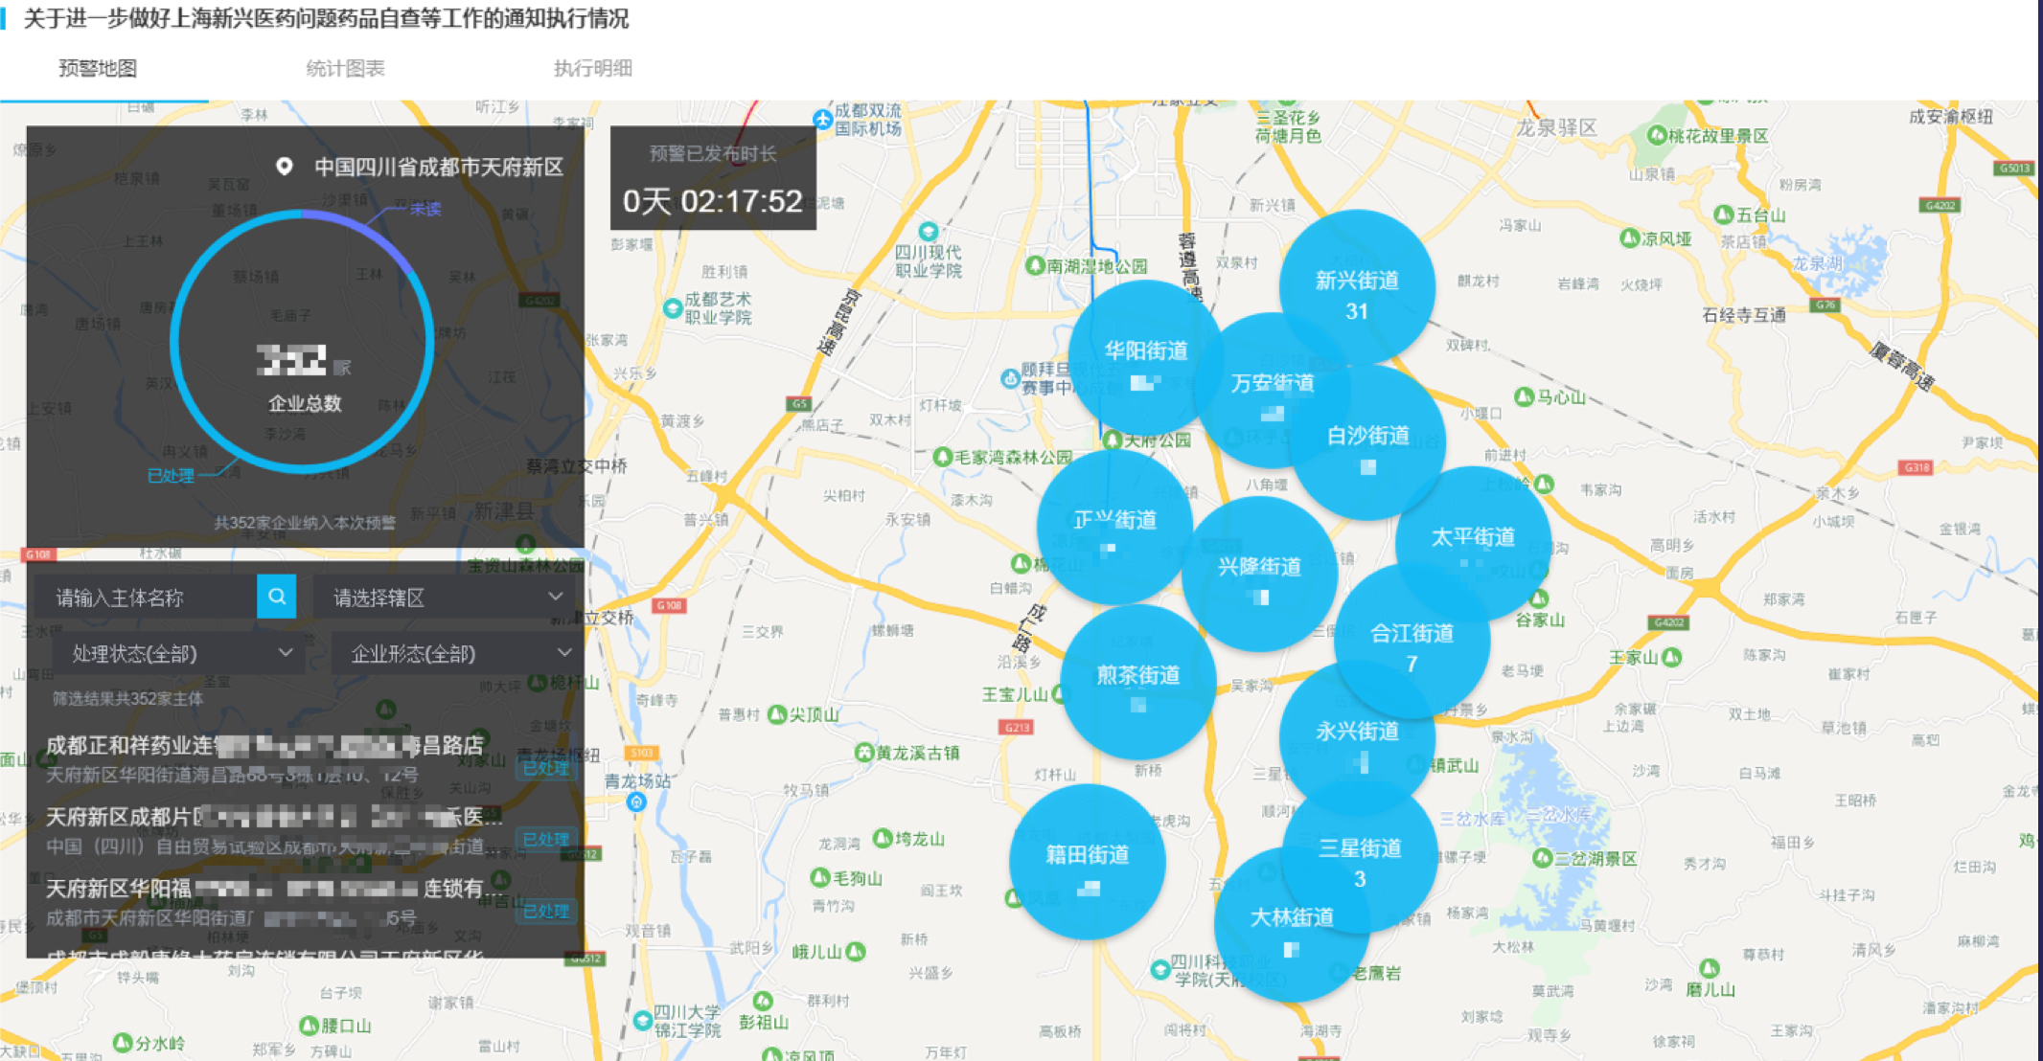The width and height of the screenshot is (2043, 1061).
Task: Click the location pin icon beside 天府新区
Action: click(284, 167)
